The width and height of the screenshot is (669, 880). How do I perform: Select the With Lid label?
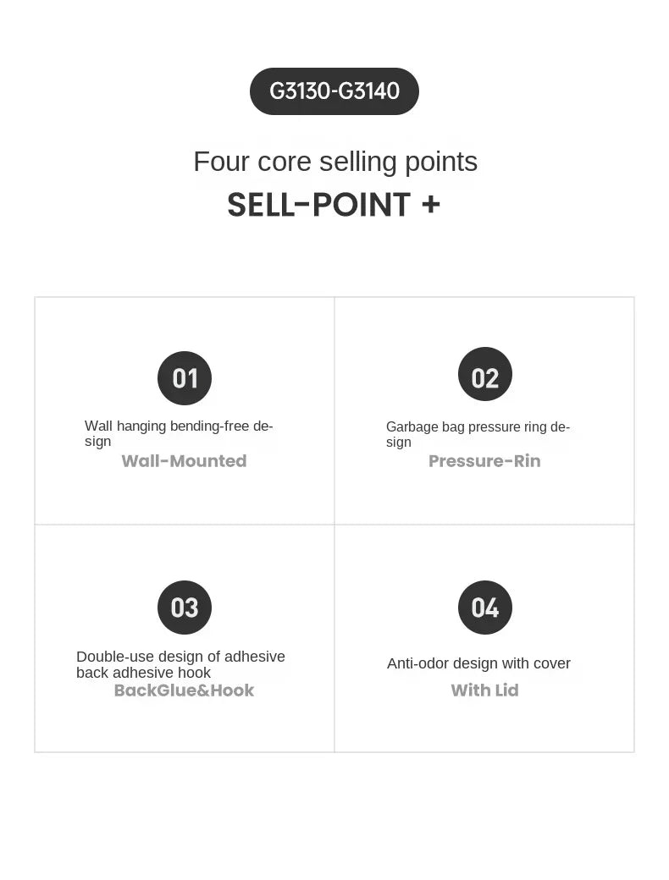pyautogui.click(x=484, y=690)
